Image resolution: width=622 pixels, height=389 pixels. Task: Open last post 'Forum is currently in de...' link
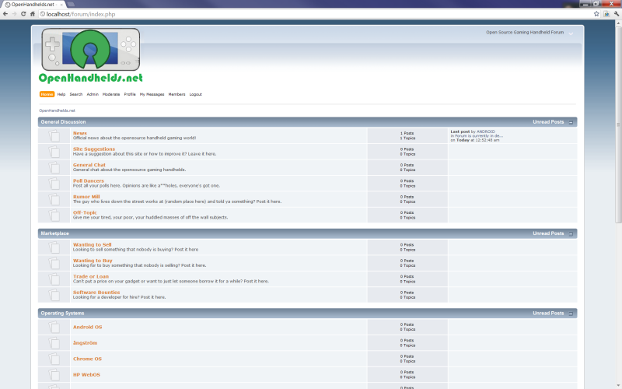(x=479, y=136)
